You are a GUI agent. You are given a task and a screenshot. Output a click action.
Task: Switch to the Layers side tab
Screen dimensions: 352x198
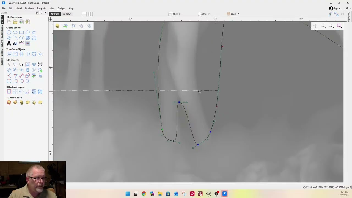tap(2, 44)
